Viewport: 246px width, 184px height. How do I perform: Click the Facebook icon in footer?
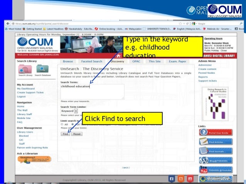(x=172, y=179)
